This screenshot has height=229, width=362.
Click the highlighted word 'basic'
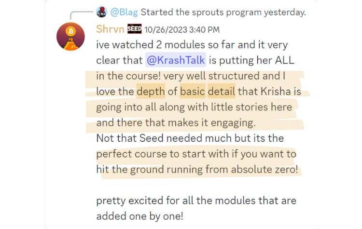coord(193,91)
